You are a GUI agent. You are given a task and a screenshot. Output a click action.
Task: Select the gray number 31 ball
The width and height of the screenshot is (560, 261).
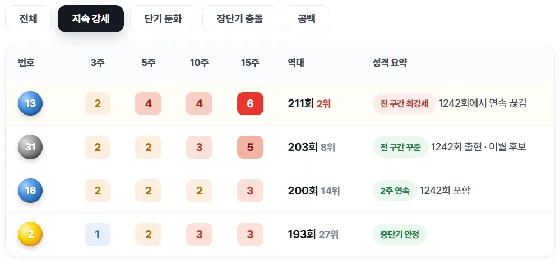(30, 146)
